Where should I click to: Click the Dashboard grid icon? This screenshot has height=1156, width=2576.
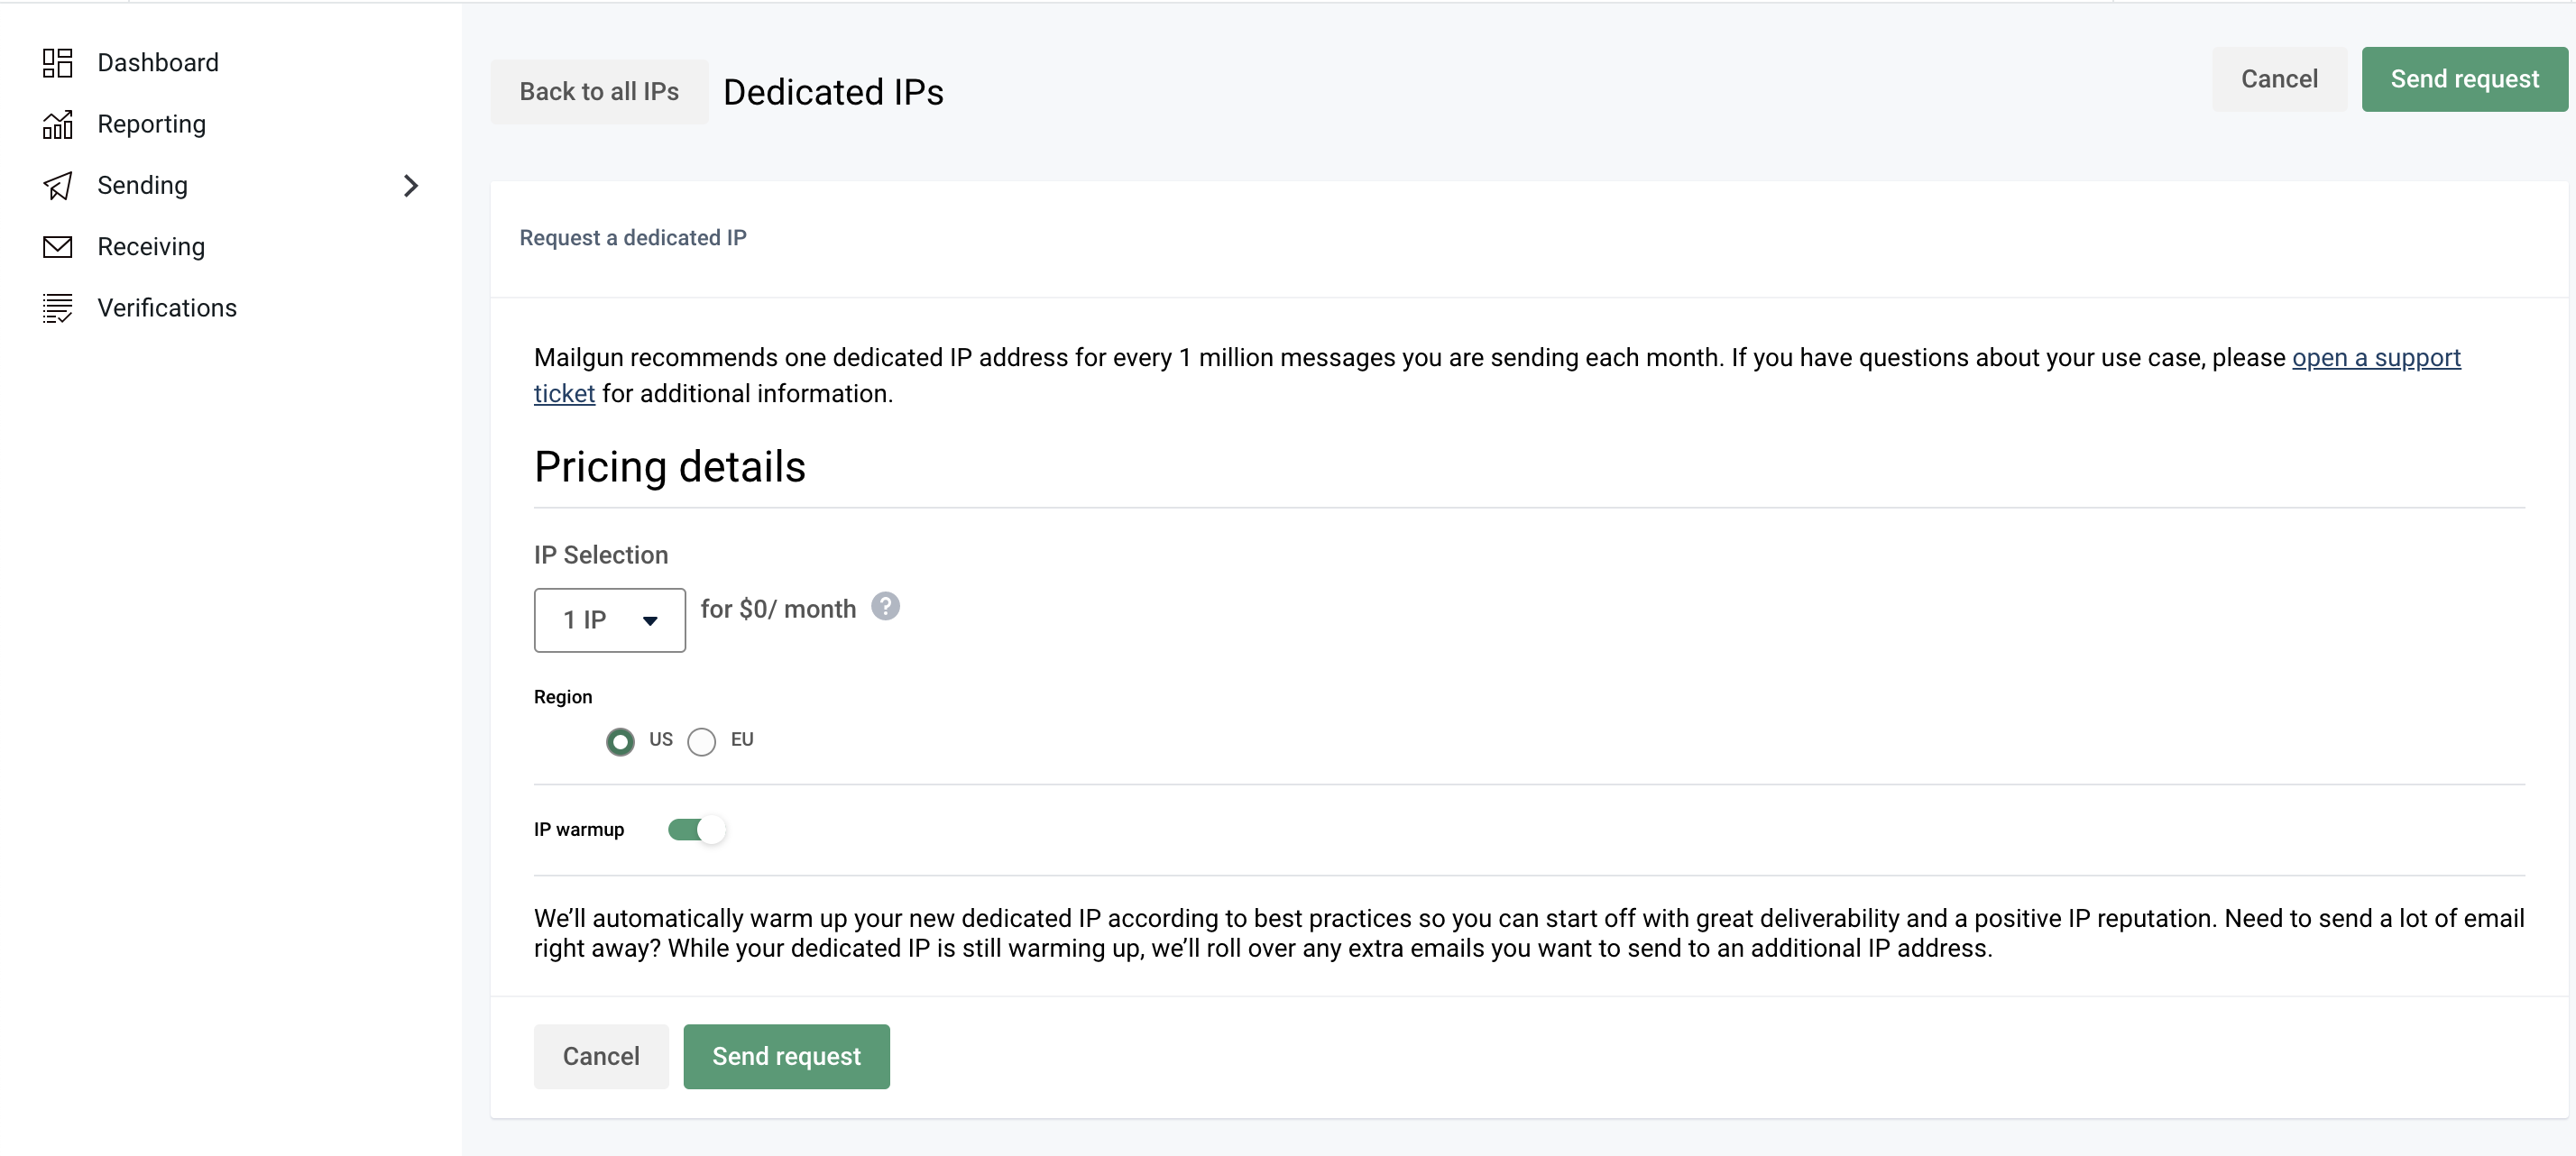[x=57, y=63]
